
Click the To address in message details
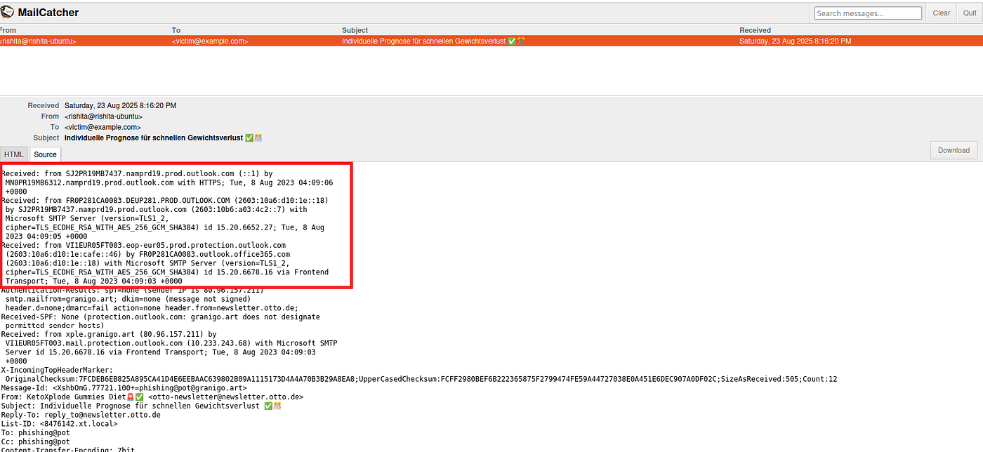click(103, 127)
